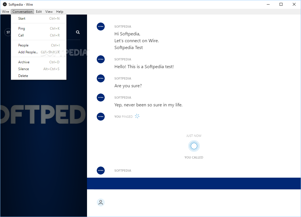The image size is (301, 217).
Task: Open the Wire menu
Action: coord(5,11)
